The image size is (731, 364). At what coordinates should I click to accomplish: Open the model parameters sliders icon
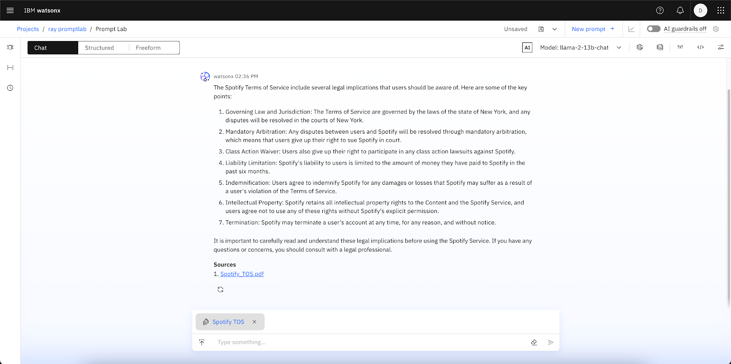(x=720, y=47)
